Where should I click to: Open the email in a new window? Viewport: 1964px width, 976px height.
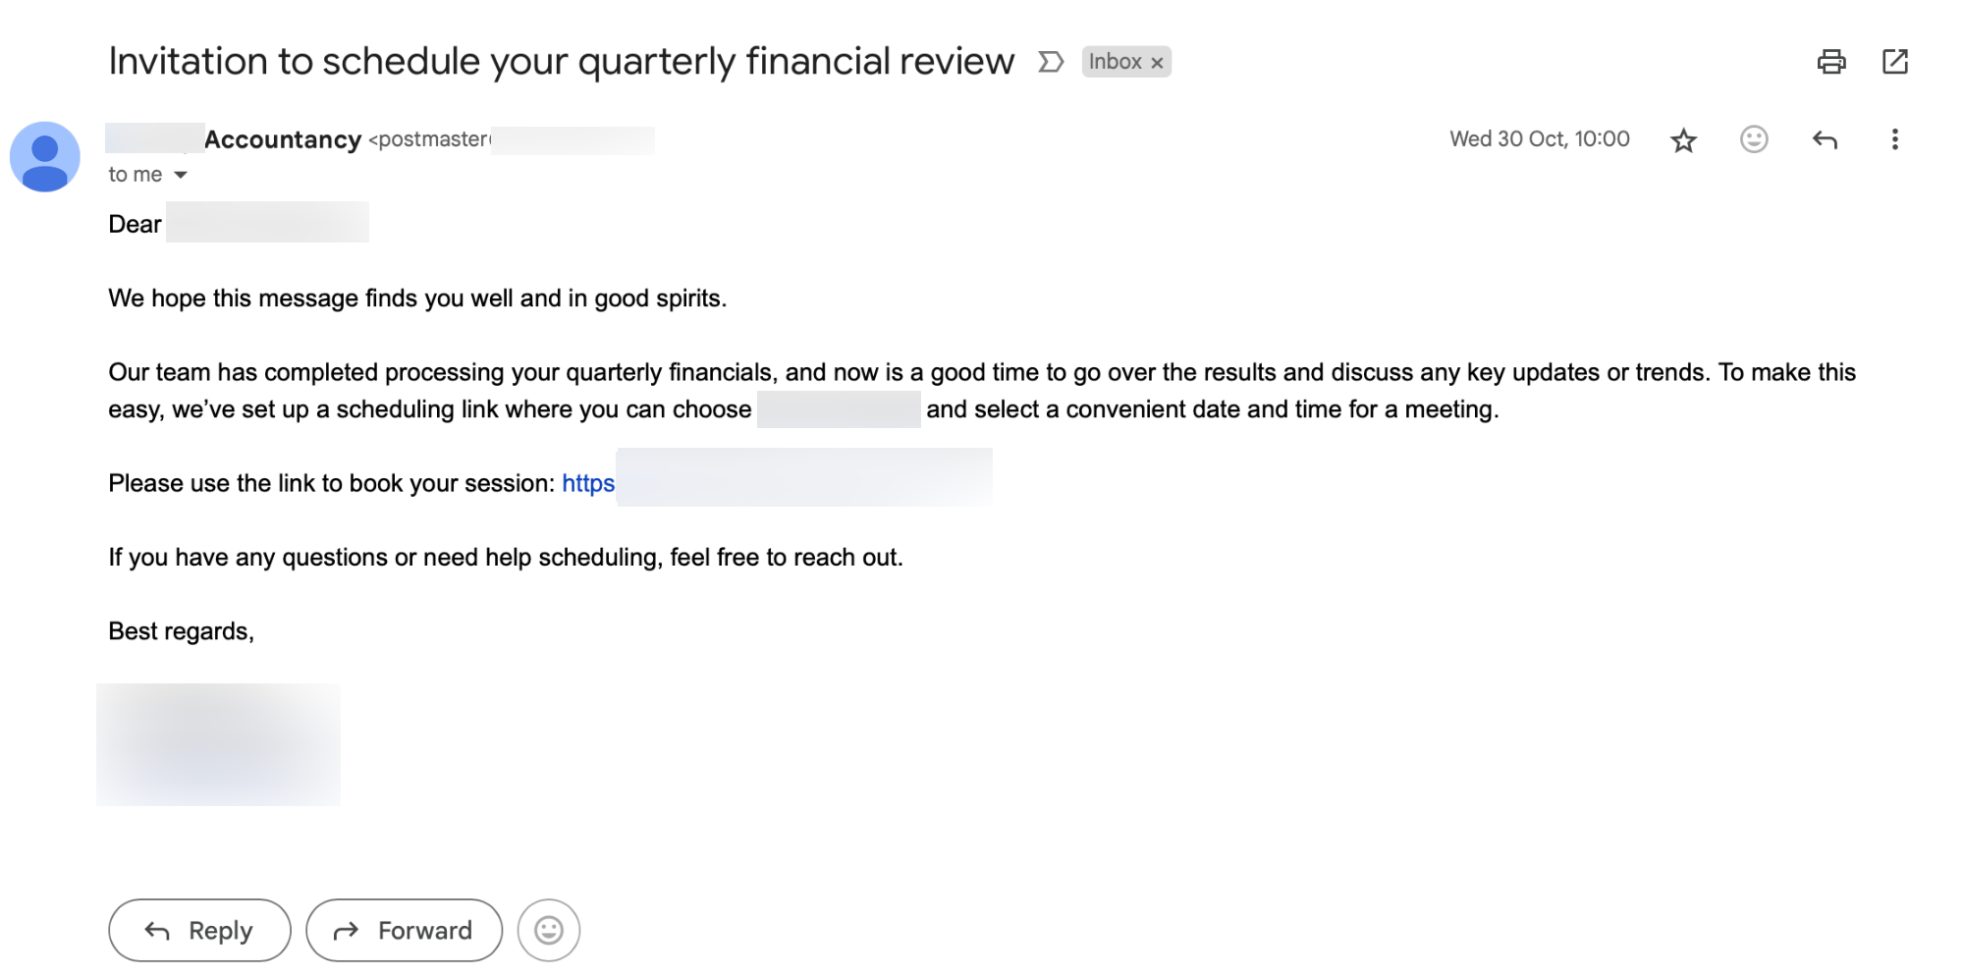(x=1894, y=62)
